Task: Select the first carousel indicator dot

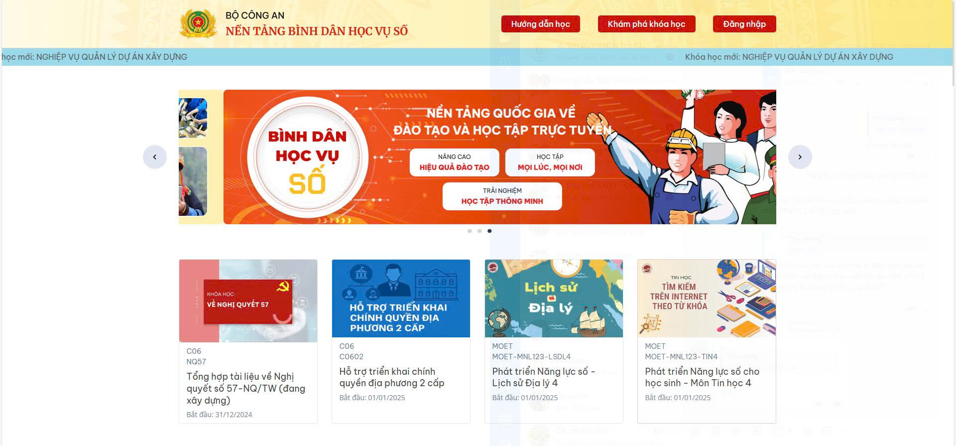Action: pos(470,231)
